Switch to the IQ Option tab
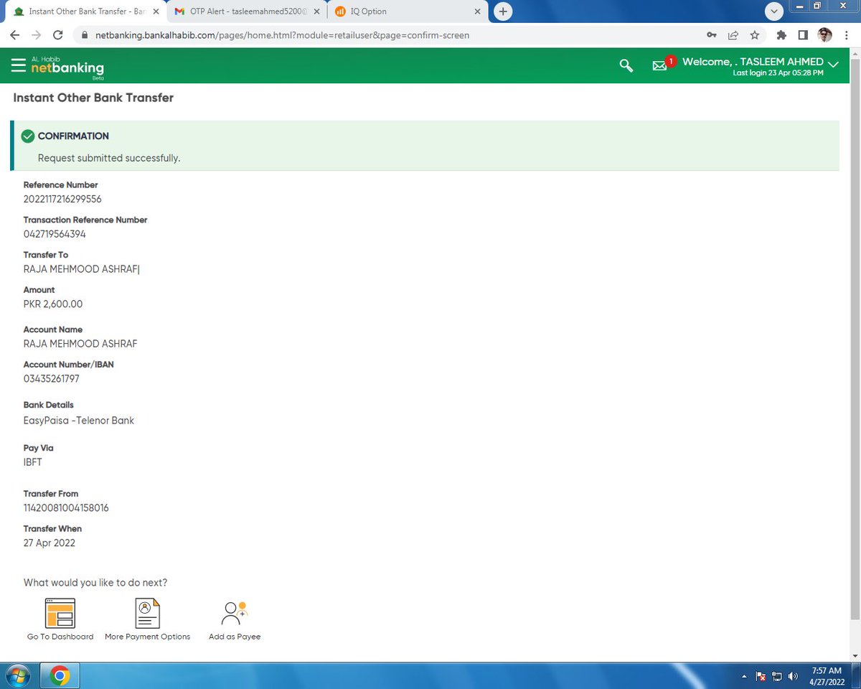Viewport: 861px width, 689px height. click(x=408, y=11)
